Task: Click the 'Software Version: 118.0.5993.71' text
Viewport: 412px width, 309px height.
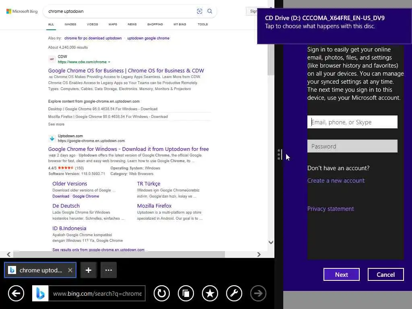Action: 77,174
